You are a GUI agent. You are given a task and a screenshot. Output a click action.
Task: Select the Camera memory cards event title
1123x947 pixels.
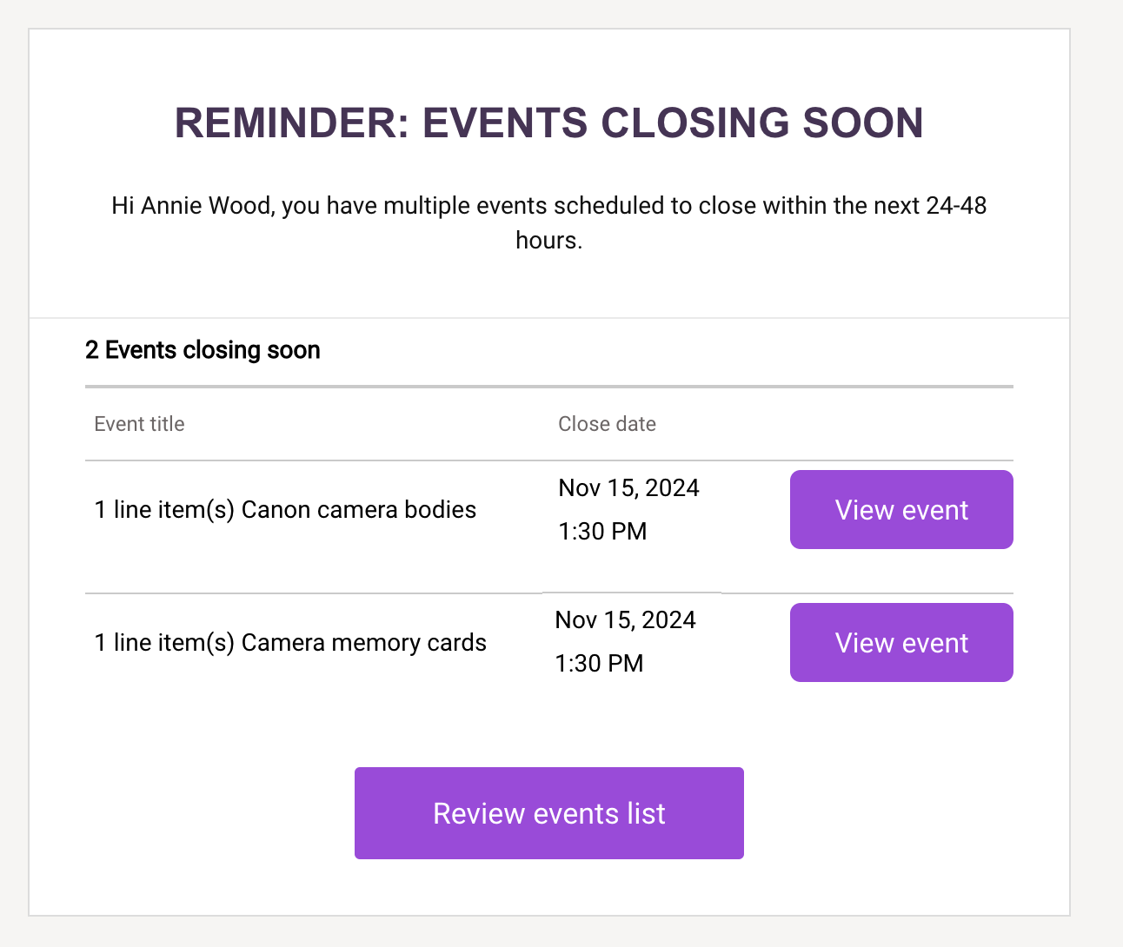(x=290, y=643)
